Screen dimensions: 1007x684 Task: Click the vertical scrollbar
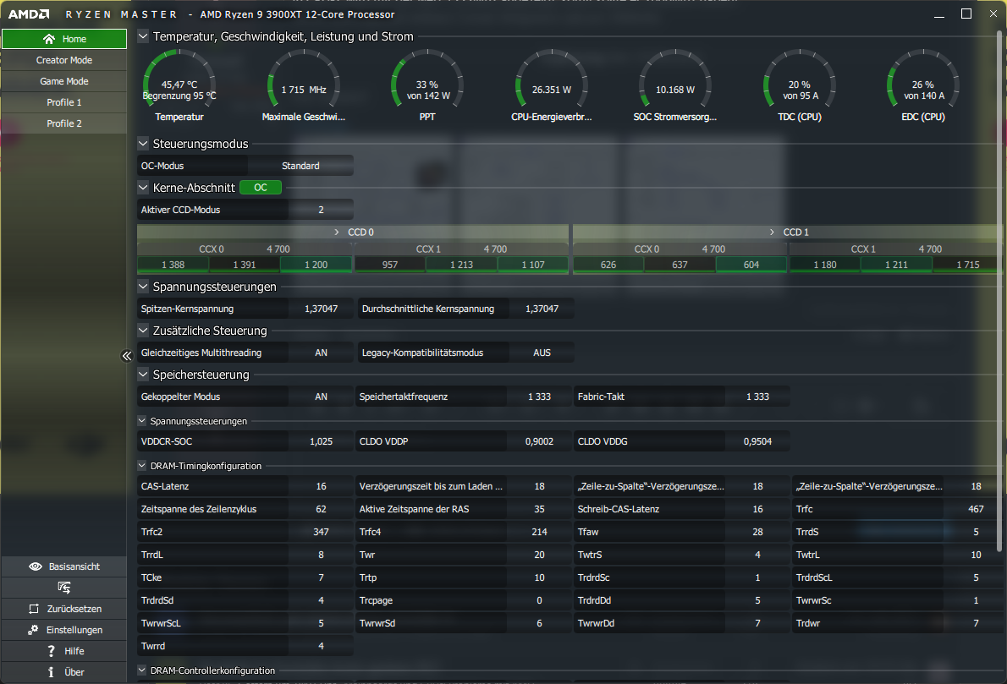coord(999,292)
